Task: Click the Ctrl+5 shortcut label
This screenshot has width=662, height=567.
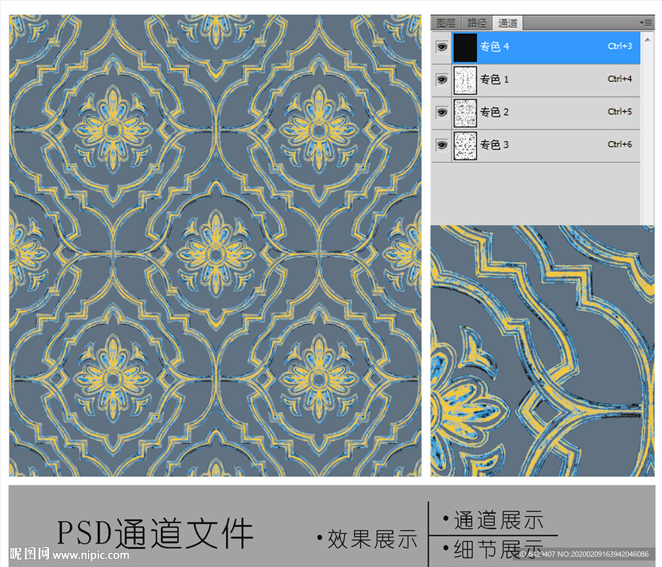Action: click(x=620, y=111)
